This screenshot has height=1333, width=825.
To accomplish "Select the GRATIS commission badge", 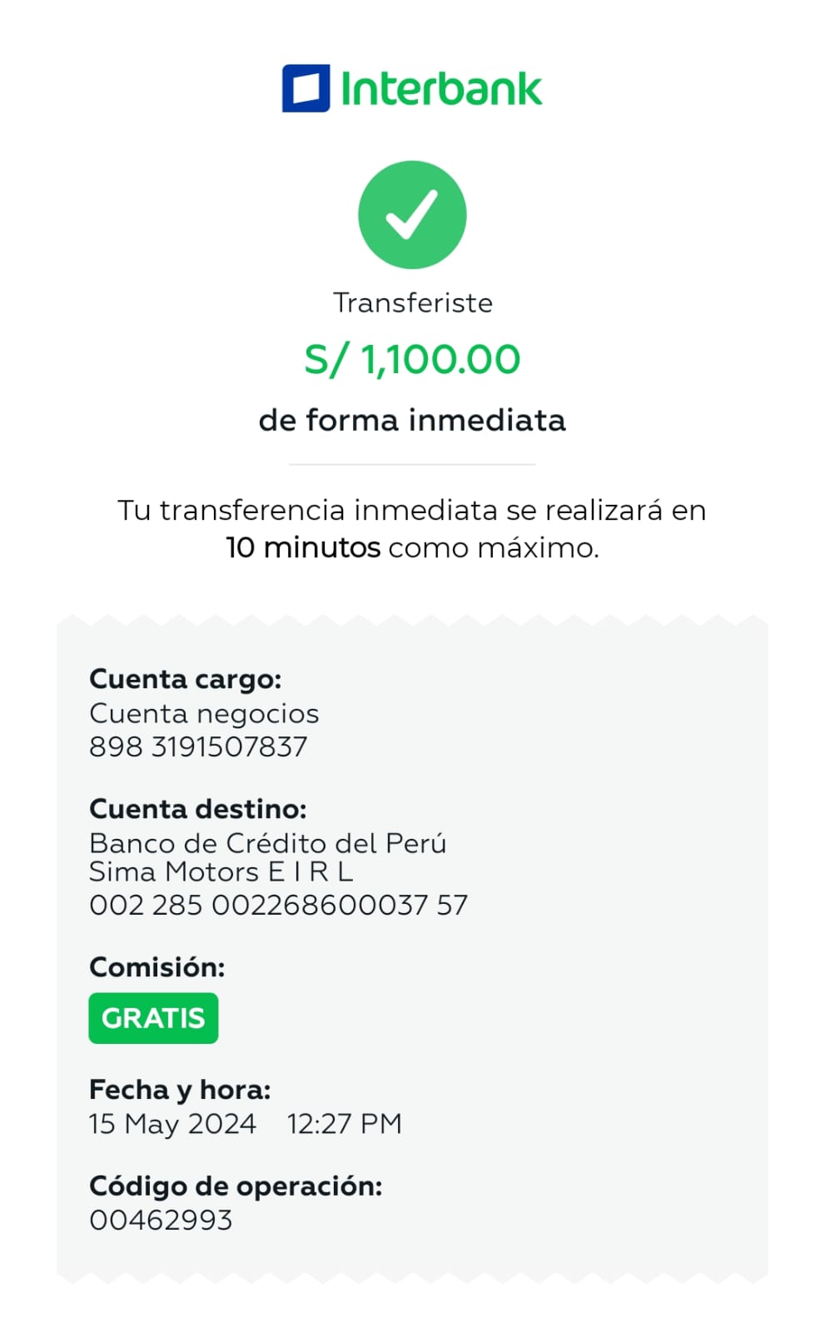I will [153, 1018].
